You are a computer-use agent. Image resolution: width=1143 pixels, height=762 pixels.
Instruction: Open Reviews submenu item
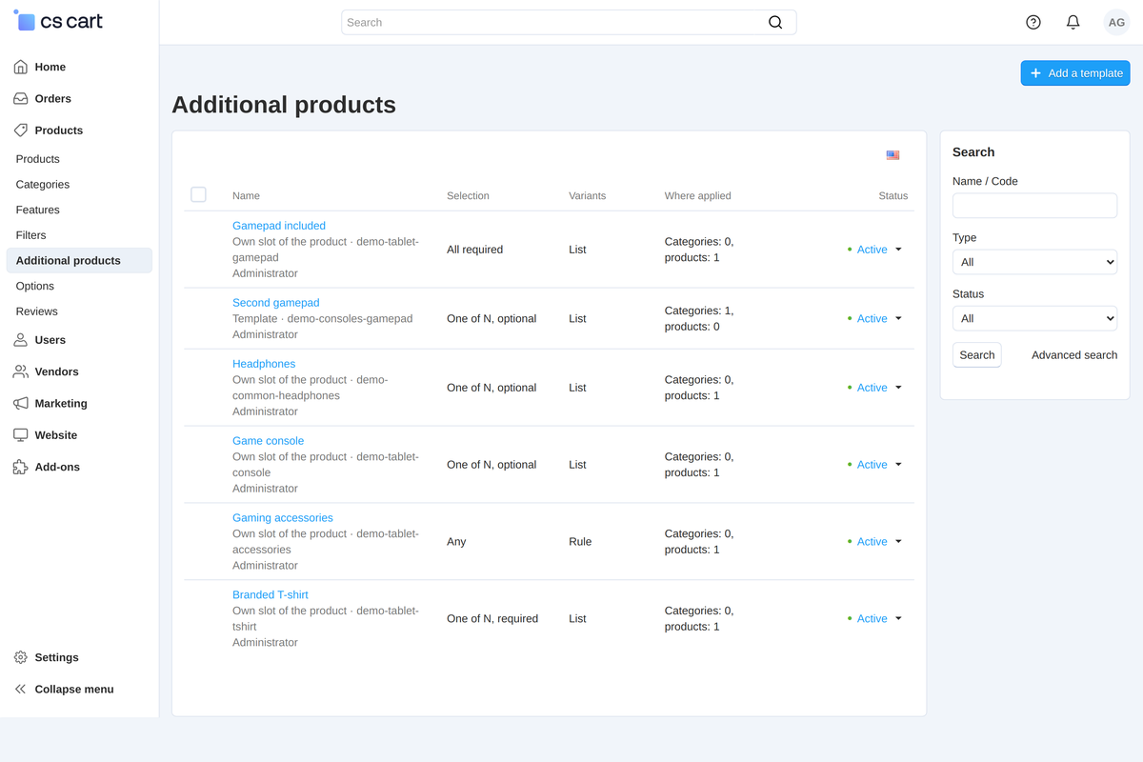37,311
